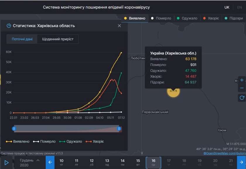The image size is (246, 169).
Task: Switch language to EN
Action: 239,7
